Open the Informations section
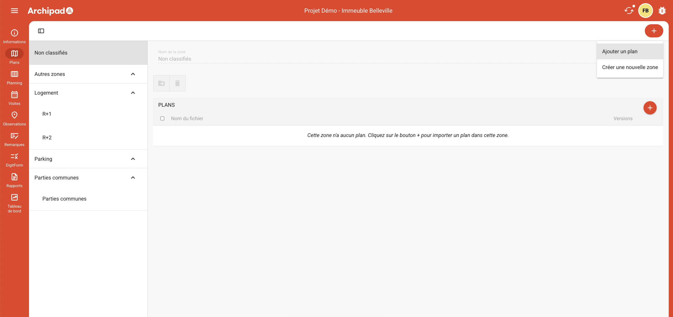Image resolution: width=673 pixels, height=317 pixels. coord(14,36)
